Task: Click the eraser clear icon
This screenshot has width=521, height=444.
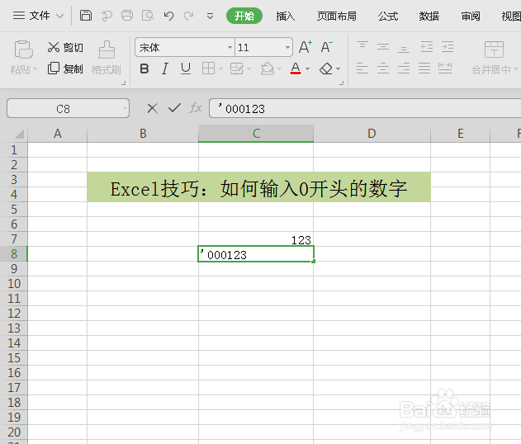Action: 326,68
